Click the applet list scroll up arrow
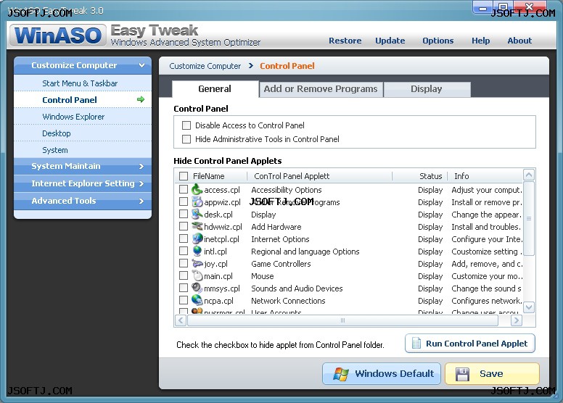The image size is (563, 403). click(x=529, y=175)
